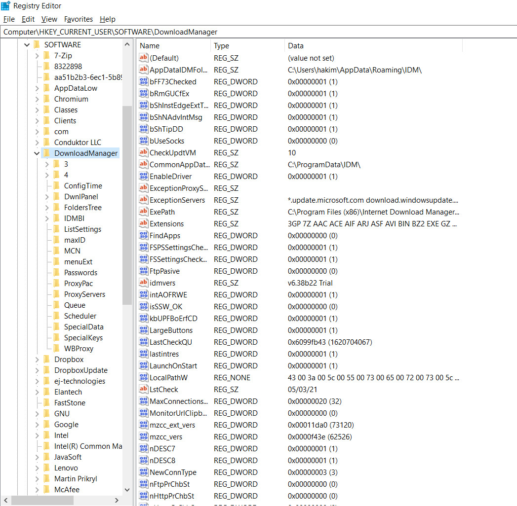The image size is (517, 506).
Task: Click the Registry Editor app icon in title bar
Action: [5, 5]
